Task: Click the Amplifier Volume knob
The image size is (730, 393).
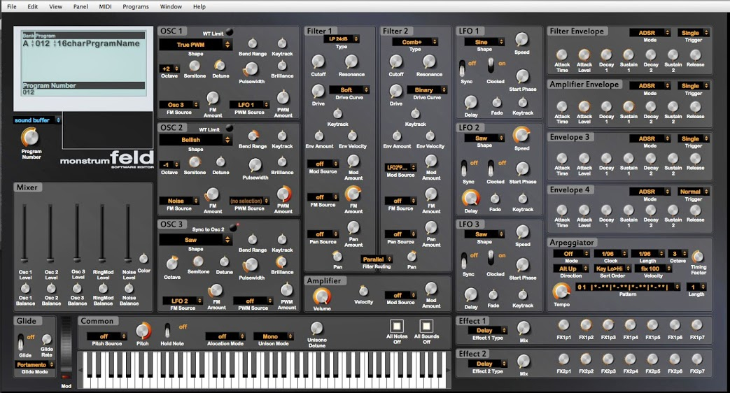Action: tap(322, 296)
